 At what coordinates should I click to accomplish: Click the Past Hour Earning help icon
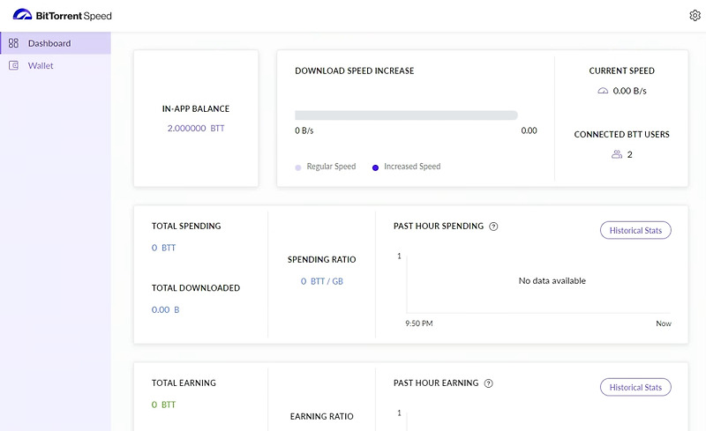point(488,383)
